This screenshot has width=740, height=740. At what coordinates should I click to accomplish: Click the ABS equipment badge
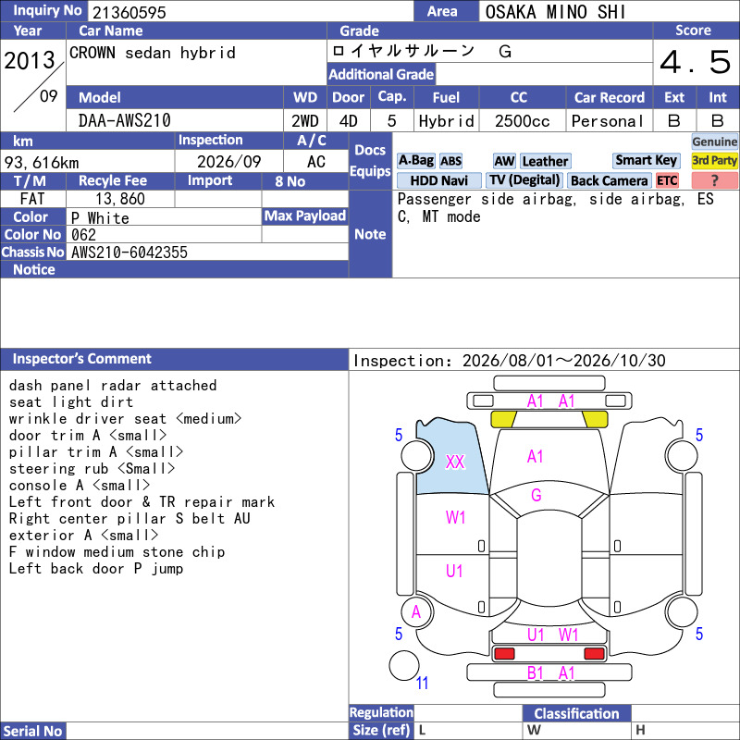point(450,161)
